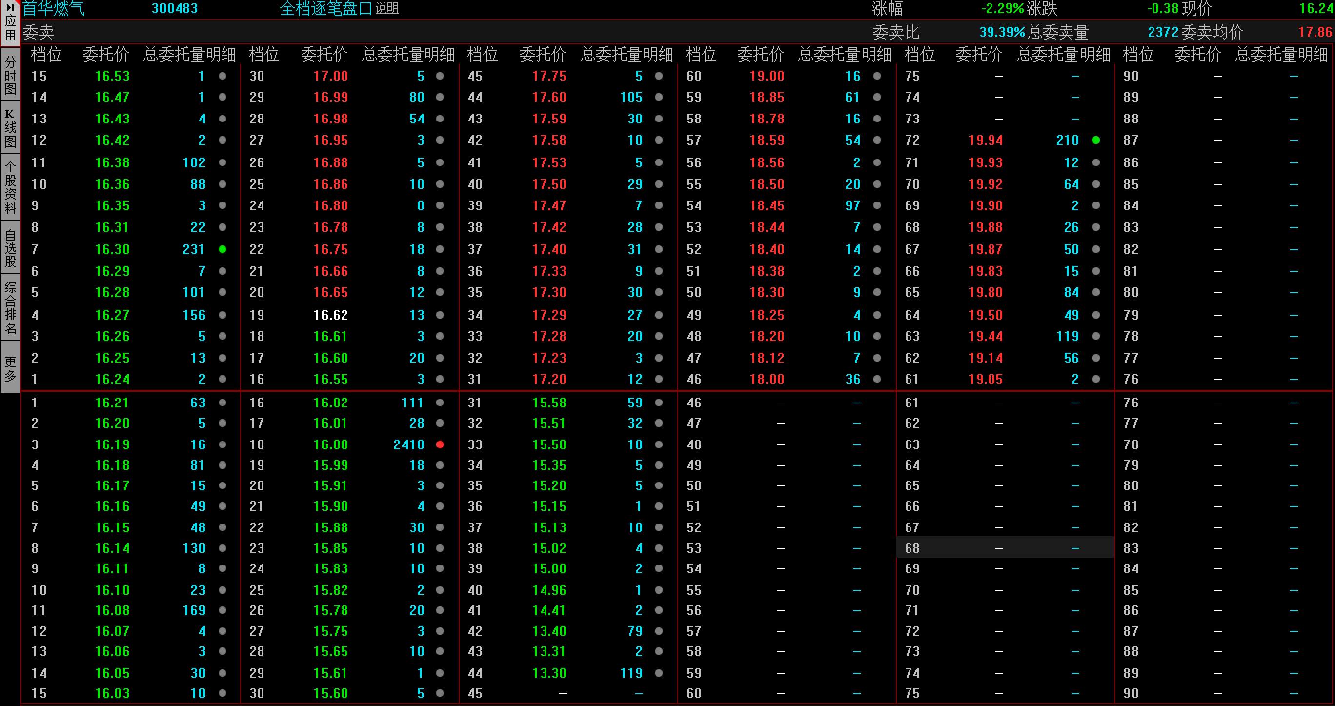Click the detail dot for sell price 19.44
The width and height of the screenshot is (1335, 706).
click(1095, 337)
